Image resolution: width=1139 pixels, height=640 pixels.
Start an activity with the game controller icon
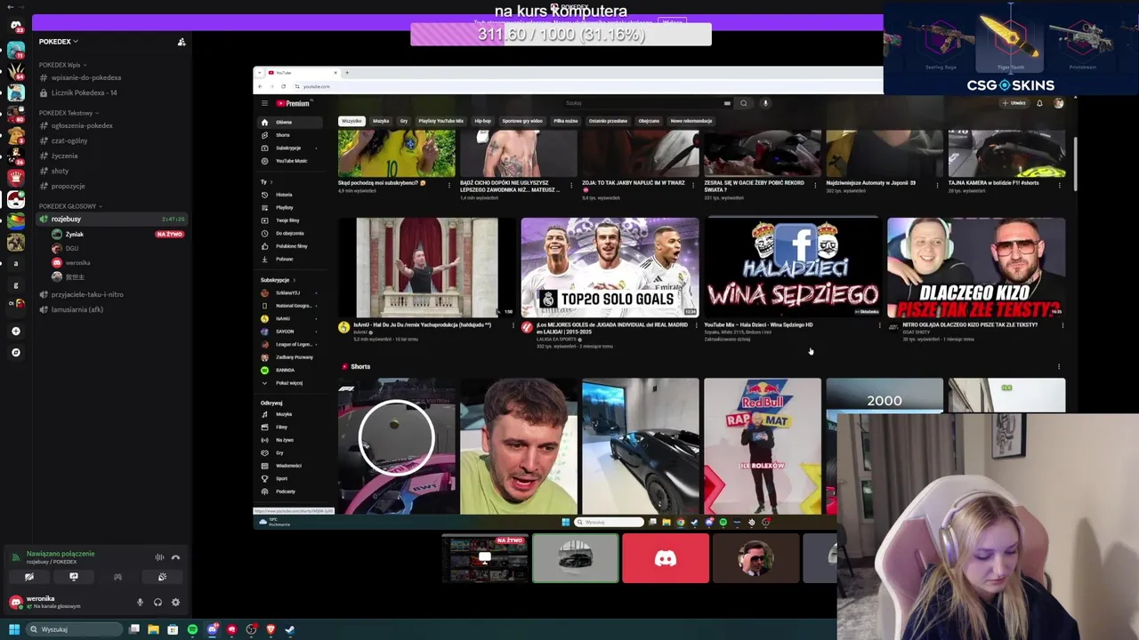click(117, 577)
